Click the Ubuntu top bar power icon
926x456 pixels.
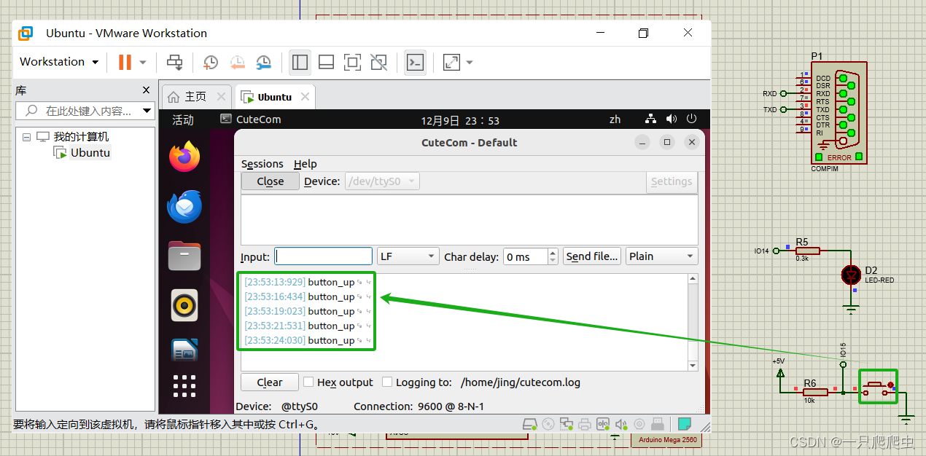point(690,119)
